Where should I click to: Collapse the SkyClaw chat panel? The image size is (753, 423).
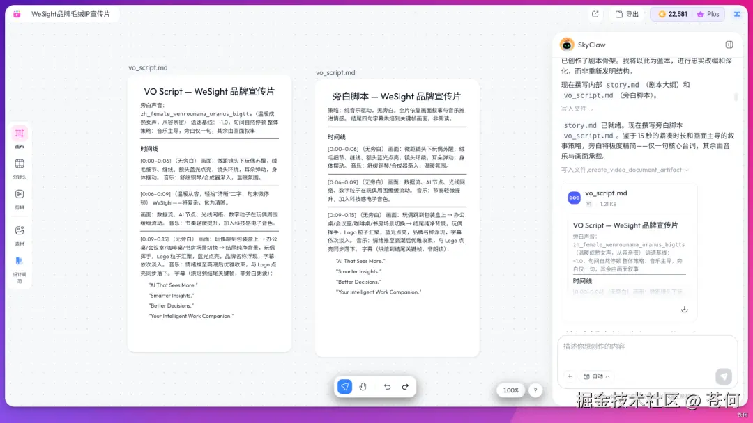tap(729, 45)
